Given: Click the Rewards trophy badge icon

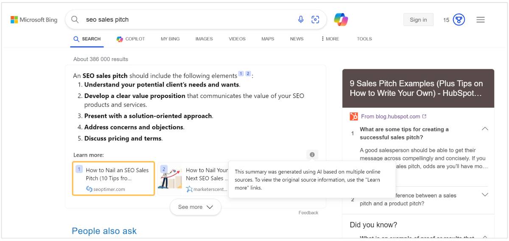Looking at the screenshot, I should (x=459, y=20).
